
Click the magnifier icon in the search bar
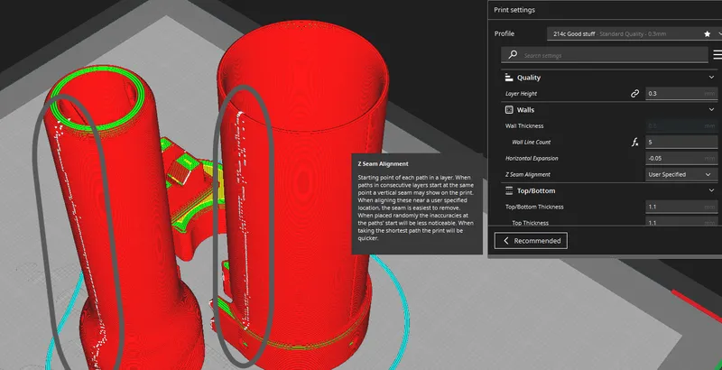[x=513, y=55]
